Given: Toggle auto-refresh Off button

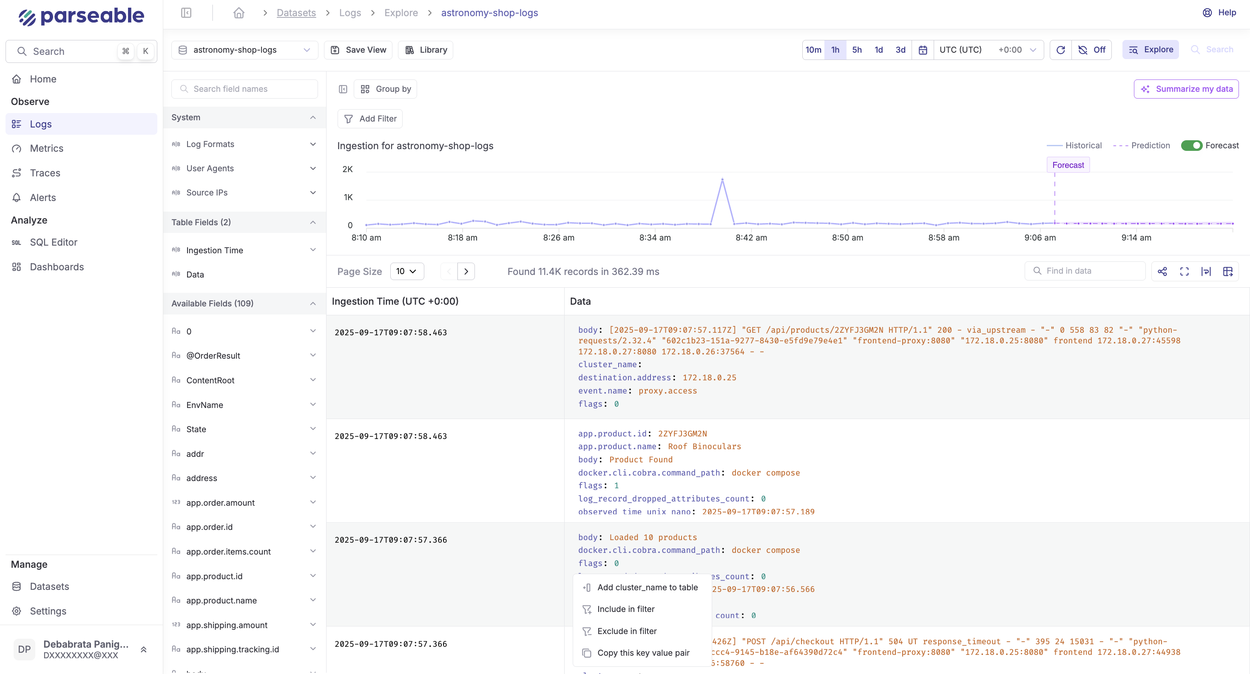Looking at the screenshot, I should [x=1092, y=50].
